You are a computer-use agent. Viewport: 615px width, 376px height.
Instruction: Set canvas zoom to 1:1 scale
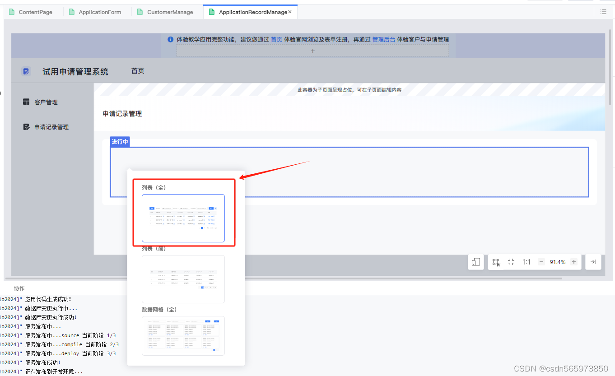[x=526, y=262]
